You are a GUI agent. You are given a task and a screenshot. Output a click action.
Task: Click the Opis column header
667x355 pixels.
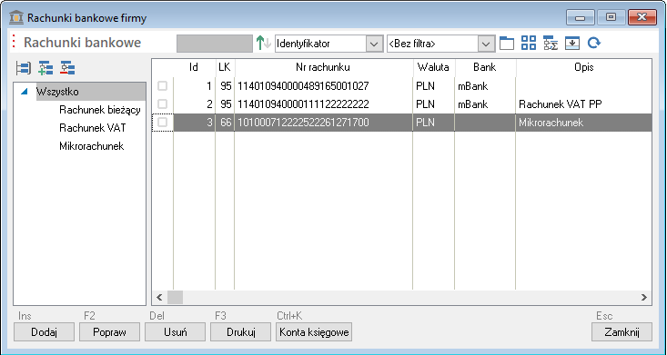pos(583,67)
